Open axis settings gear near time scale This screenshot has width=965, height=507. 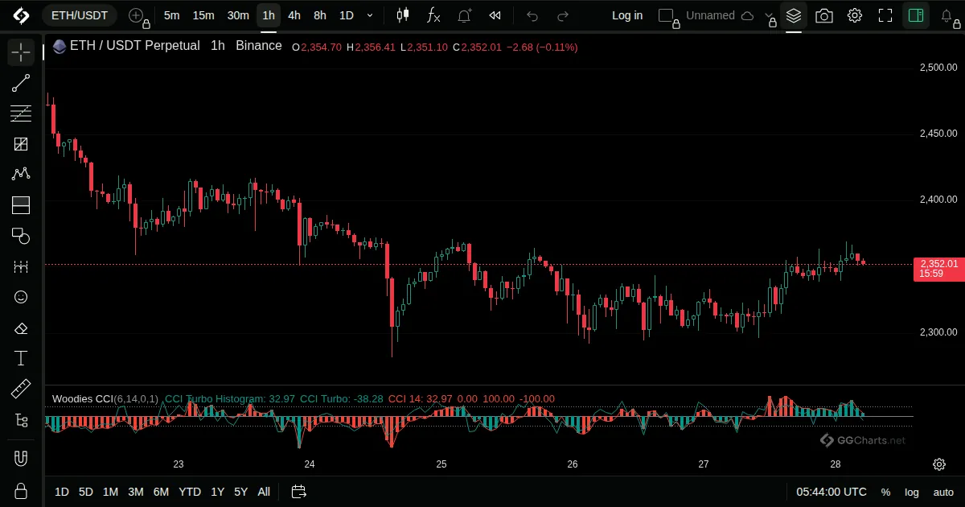(939, 464)
